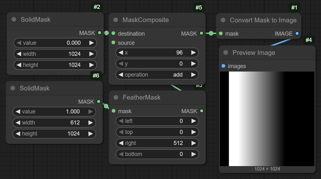Decrease height on lower SolidMask node

click(x=18, y=134)
